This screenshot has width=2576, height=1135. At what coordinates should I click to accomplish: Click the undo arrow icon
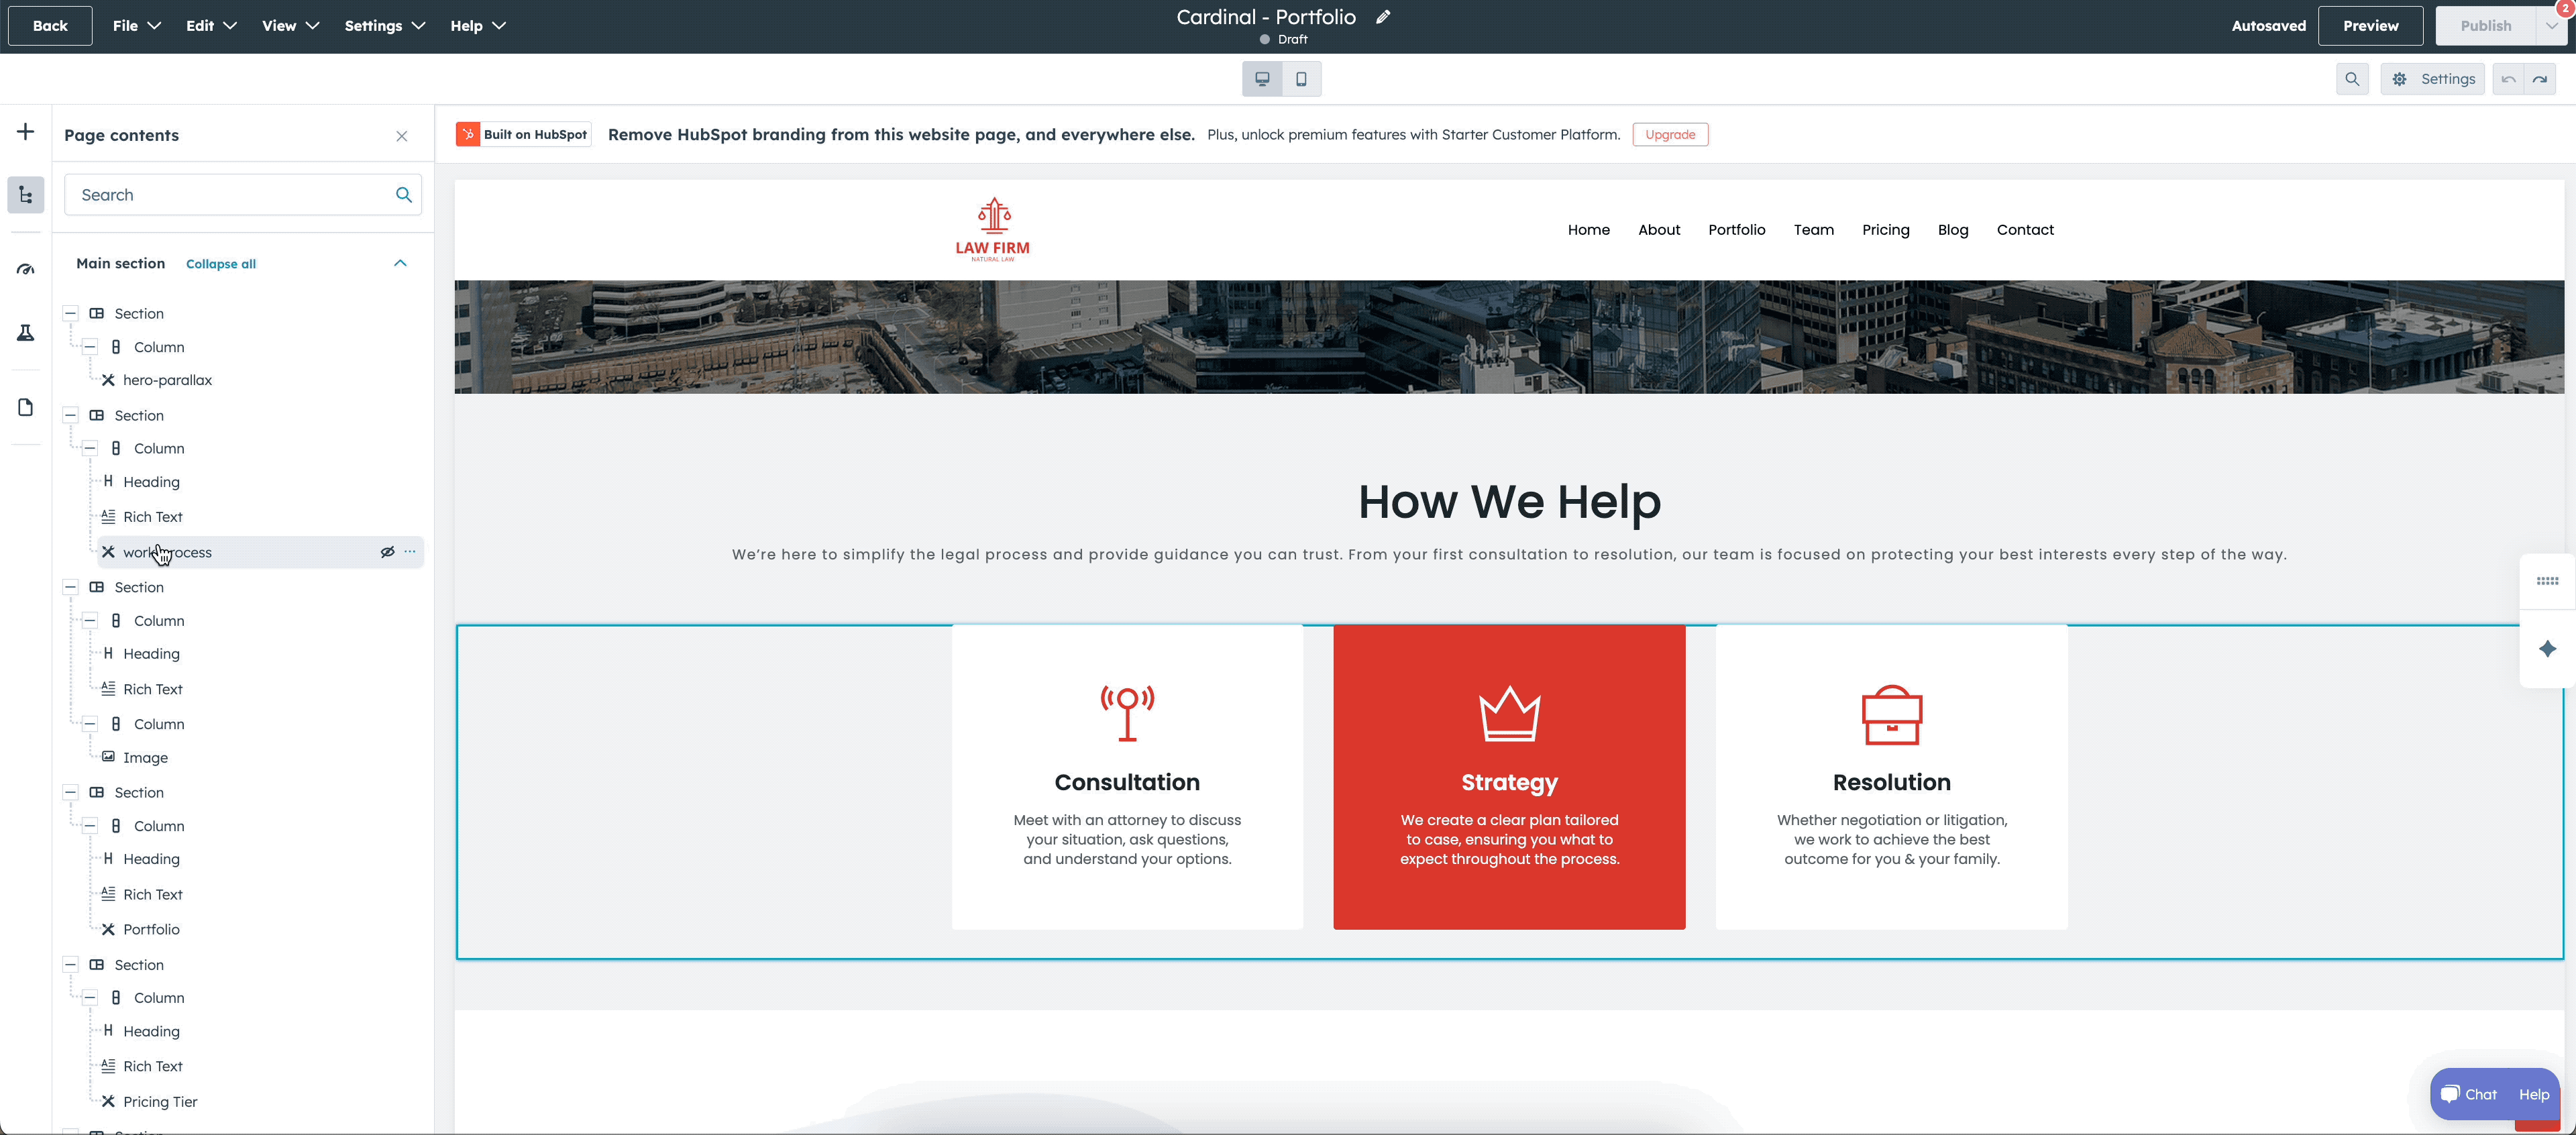2508,79
